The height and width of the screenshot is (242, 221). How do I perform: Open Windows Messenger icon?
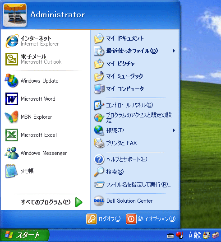[x=12, y=153]
